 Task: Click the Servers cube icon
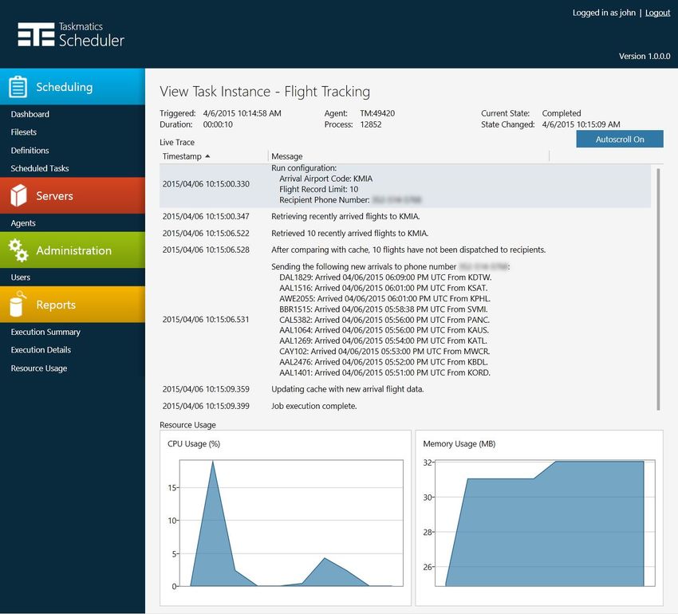point(18,195)
